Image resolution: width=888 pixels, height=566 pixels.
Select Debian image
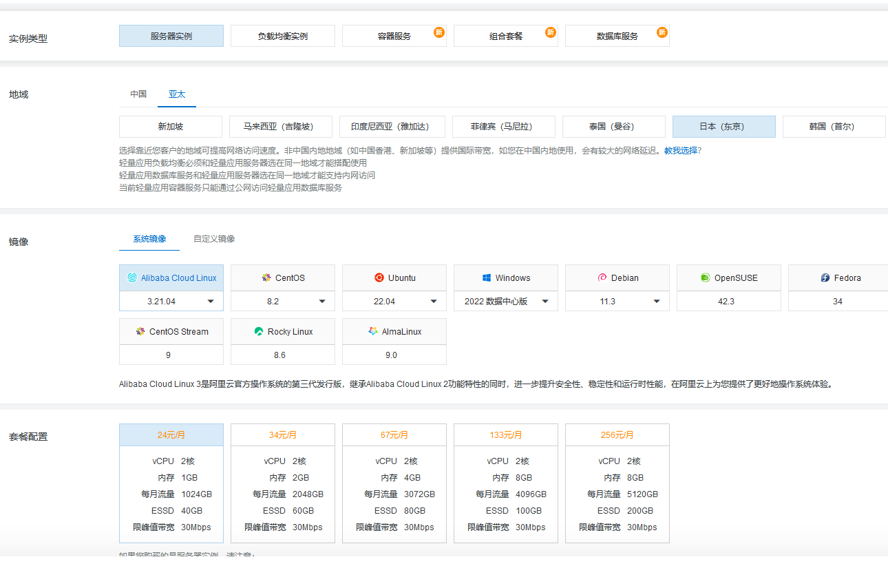point(617,278)
